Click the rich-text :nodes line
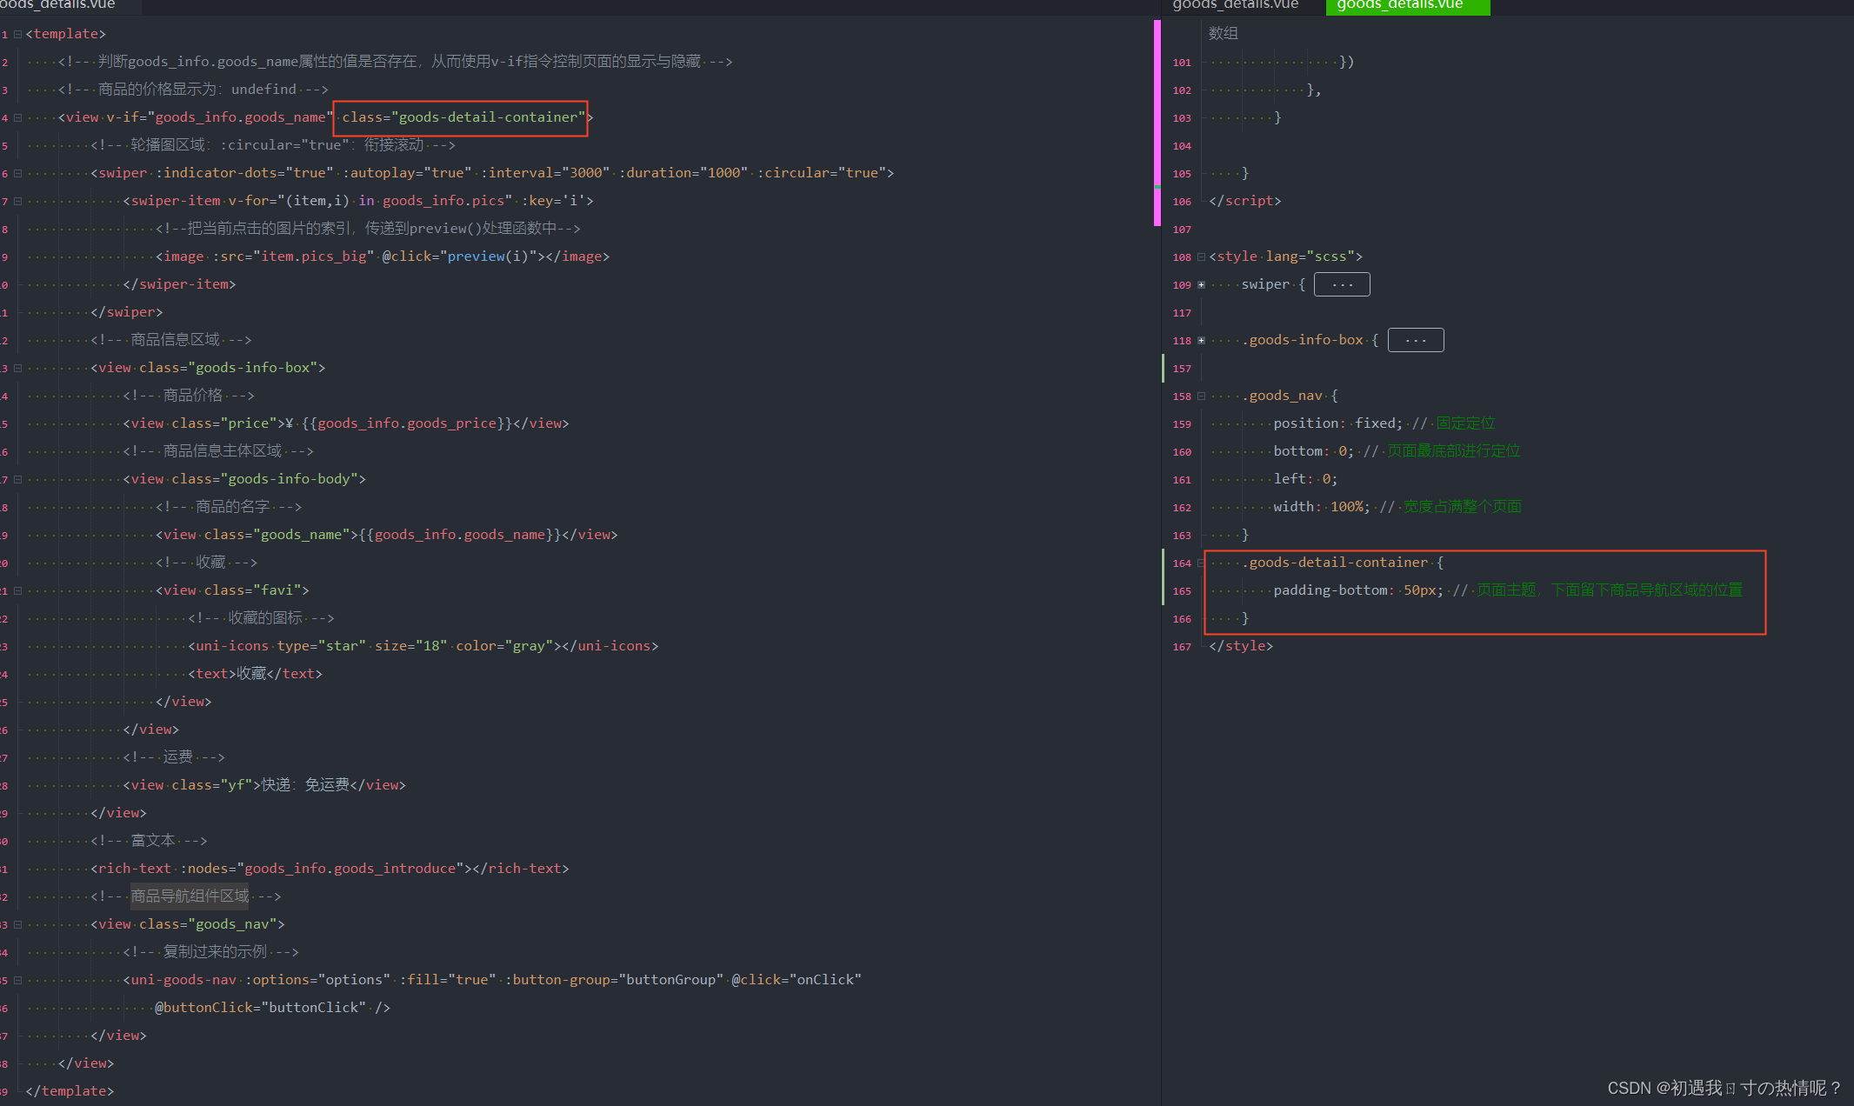 coord(330,869)
